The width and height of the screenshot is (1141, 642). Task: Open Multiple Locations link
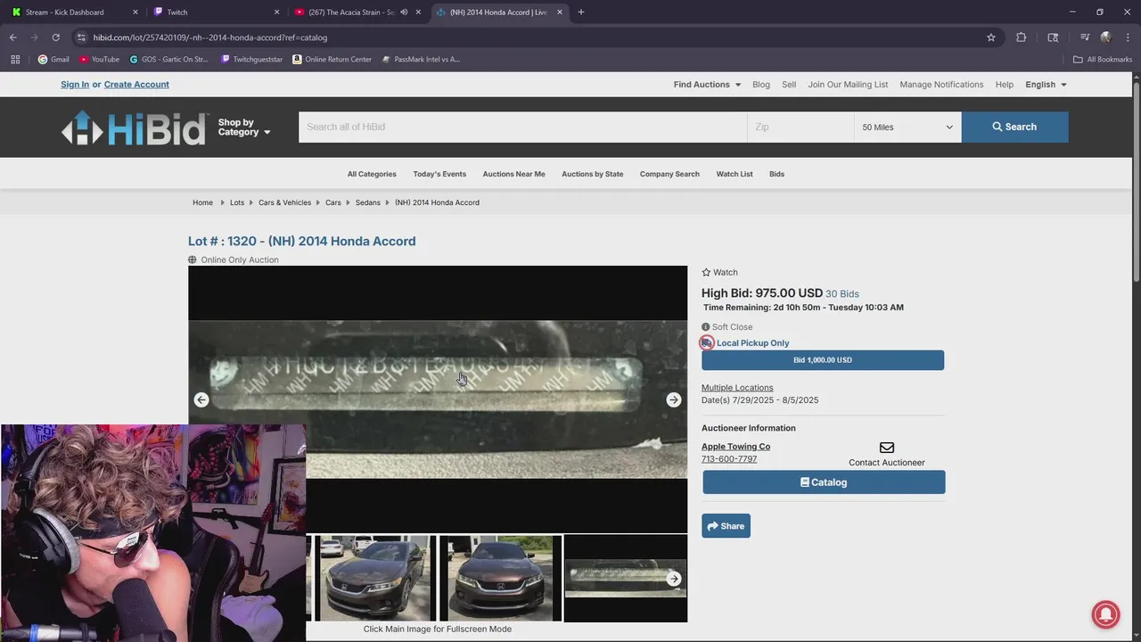pos(737,388)
